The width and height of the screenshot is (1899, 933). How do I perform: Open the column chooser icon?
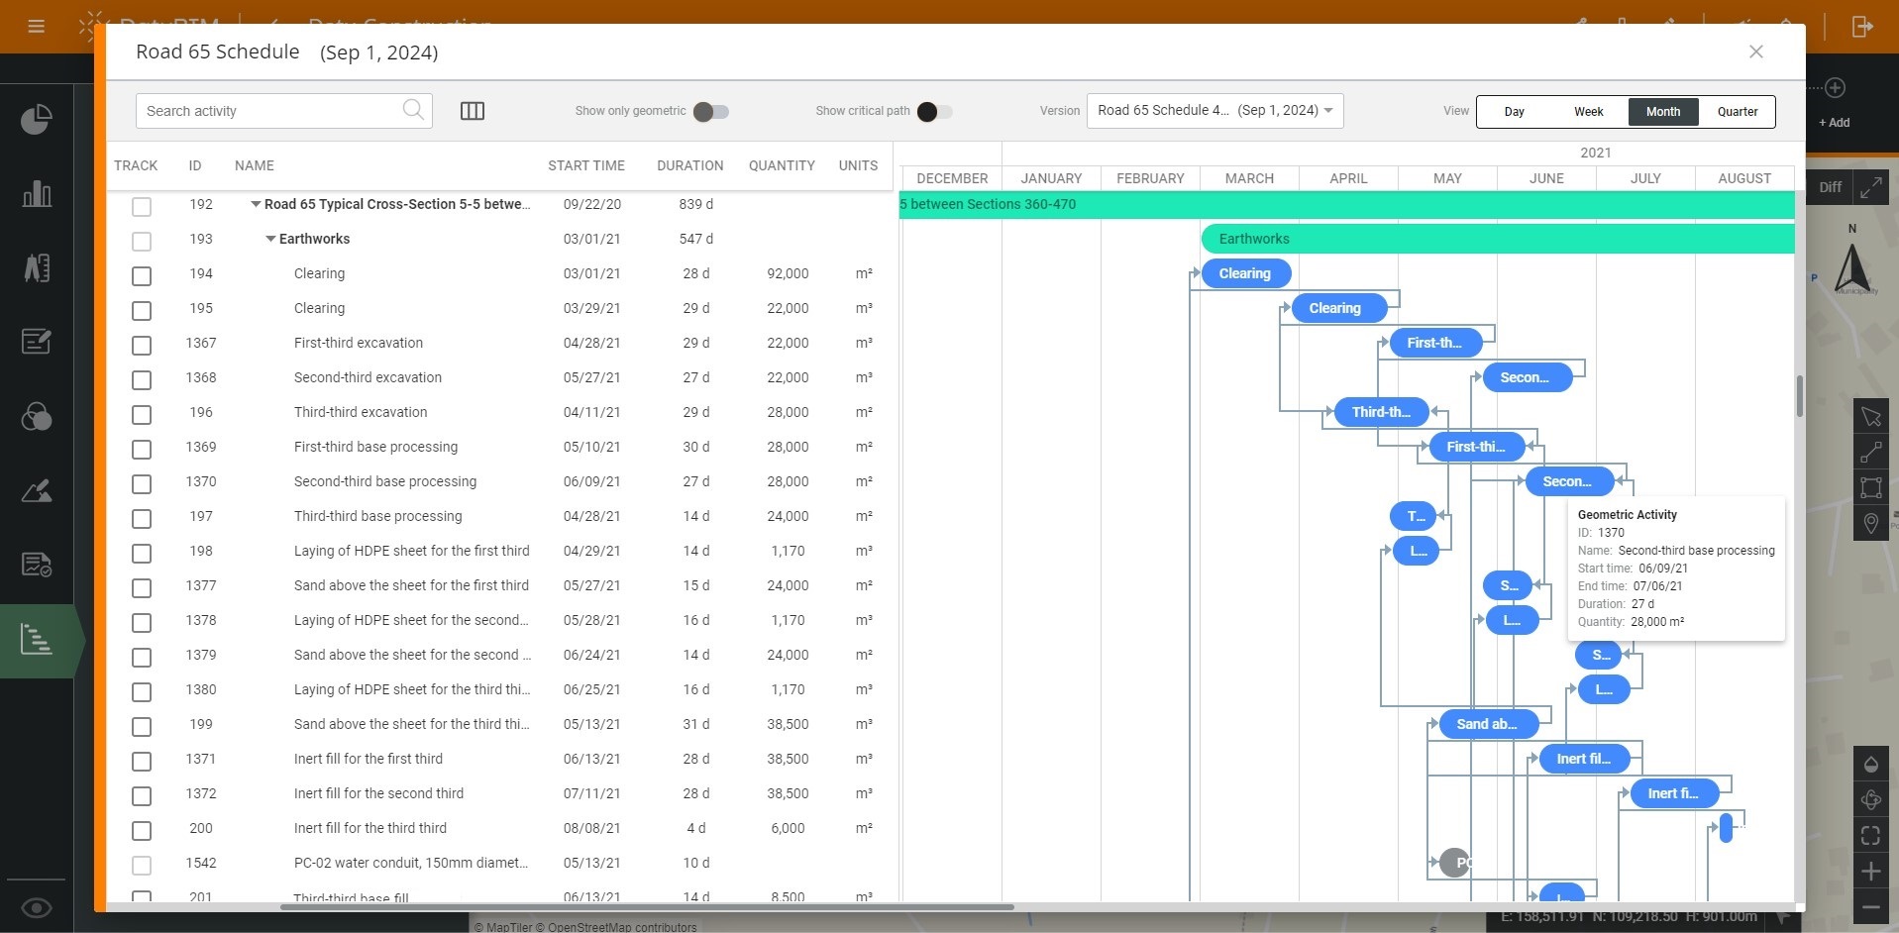click(473, 111)
